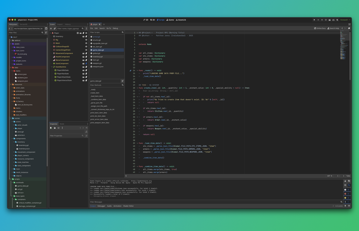Viewport: 359px width, 231px height.
Task: Jump to the _parse_json_file method
Action: (x=107, y=103)
